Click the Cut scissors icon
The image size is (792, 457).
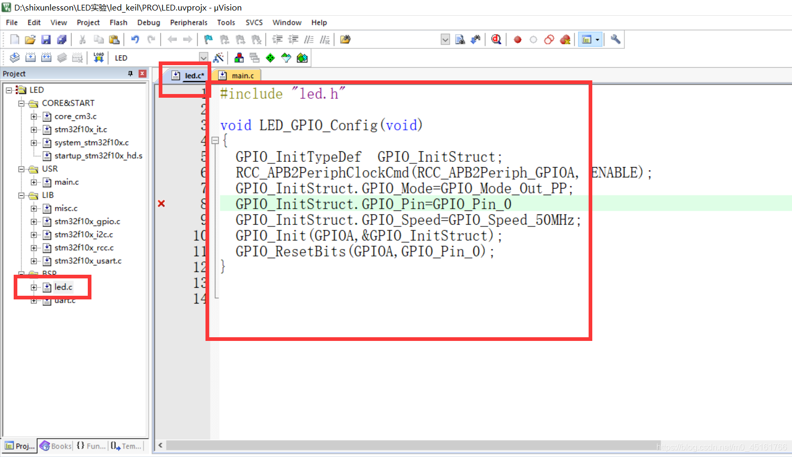pyautogui.click(x=83, y=39)
